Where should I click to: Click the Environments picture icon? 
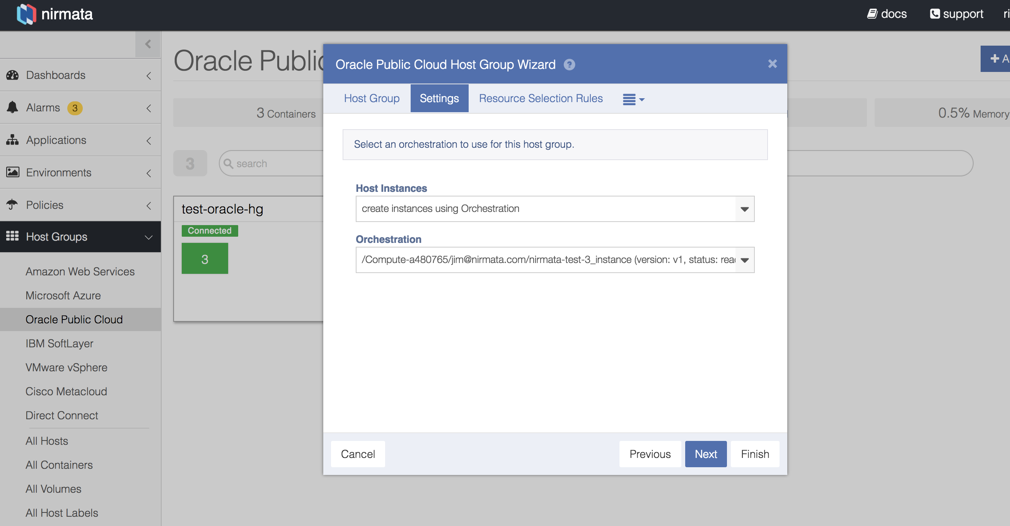12,172
